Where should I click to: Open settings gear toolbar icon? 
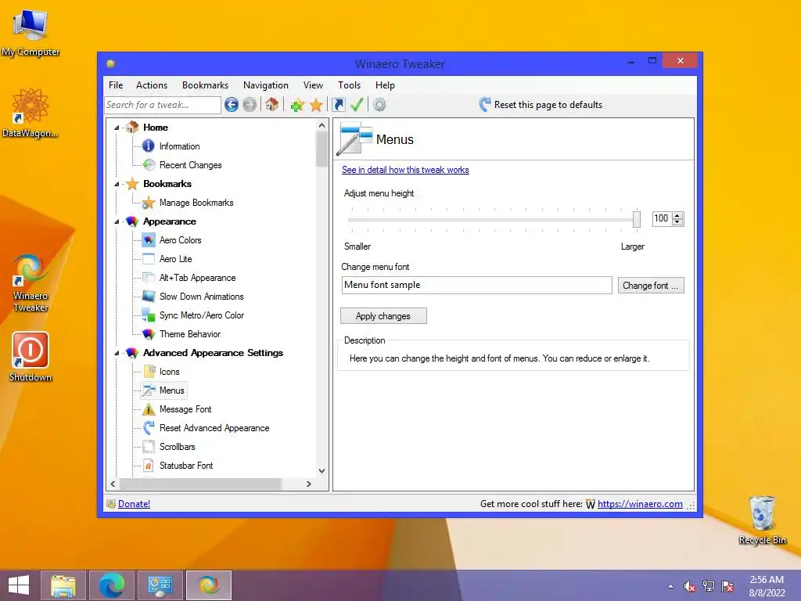tap(379, 106)
